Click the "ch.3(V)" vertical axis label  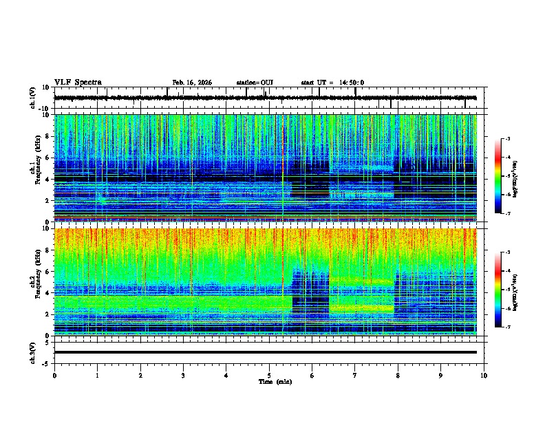pyautogui.click(x=33, y=353)
